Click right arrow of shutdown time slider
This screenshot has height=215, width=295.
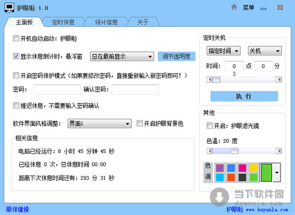(x=279, y=80)
